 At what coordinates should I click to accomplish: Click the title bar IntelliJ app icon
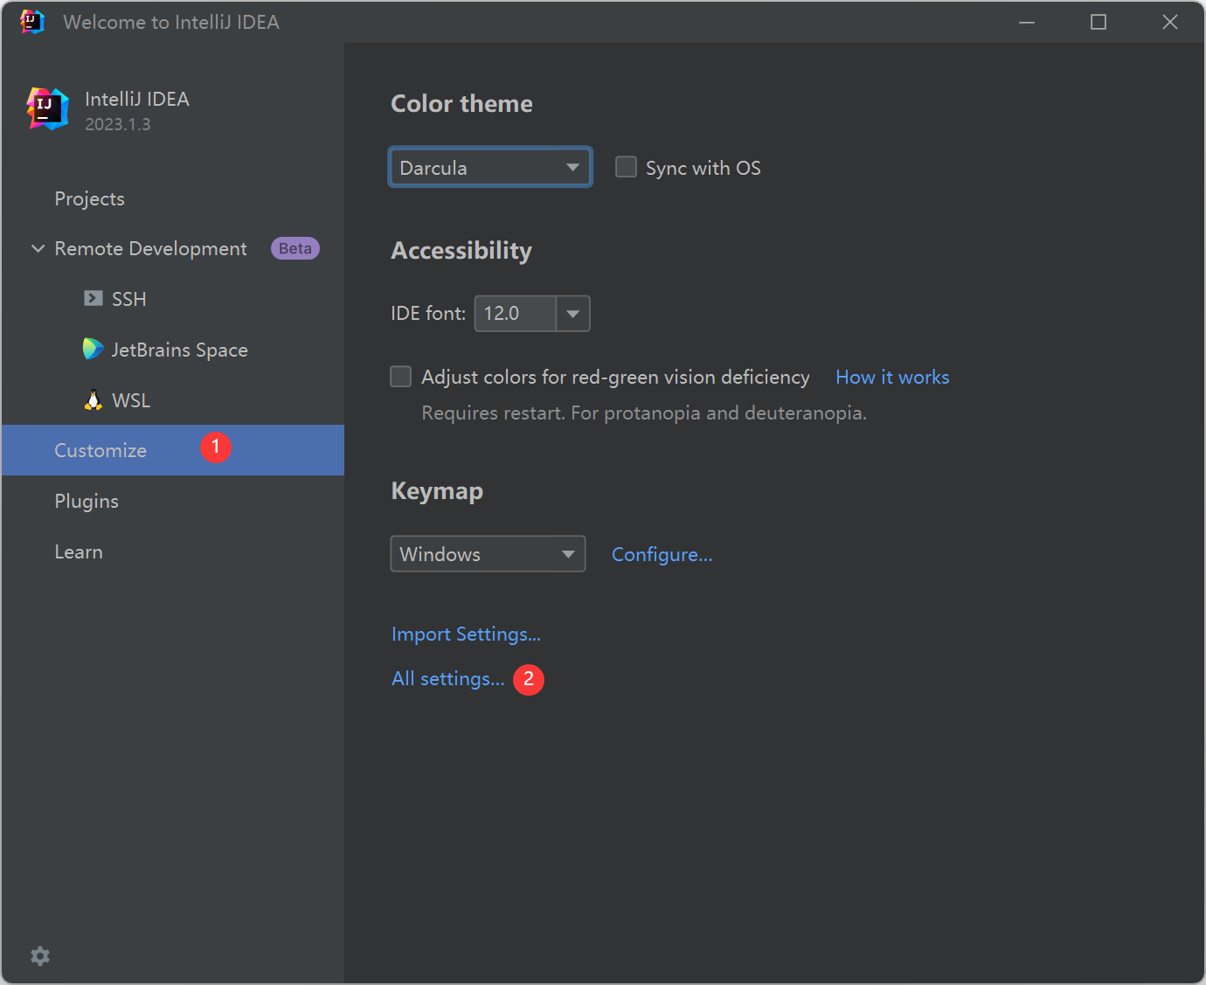point(31,22)
